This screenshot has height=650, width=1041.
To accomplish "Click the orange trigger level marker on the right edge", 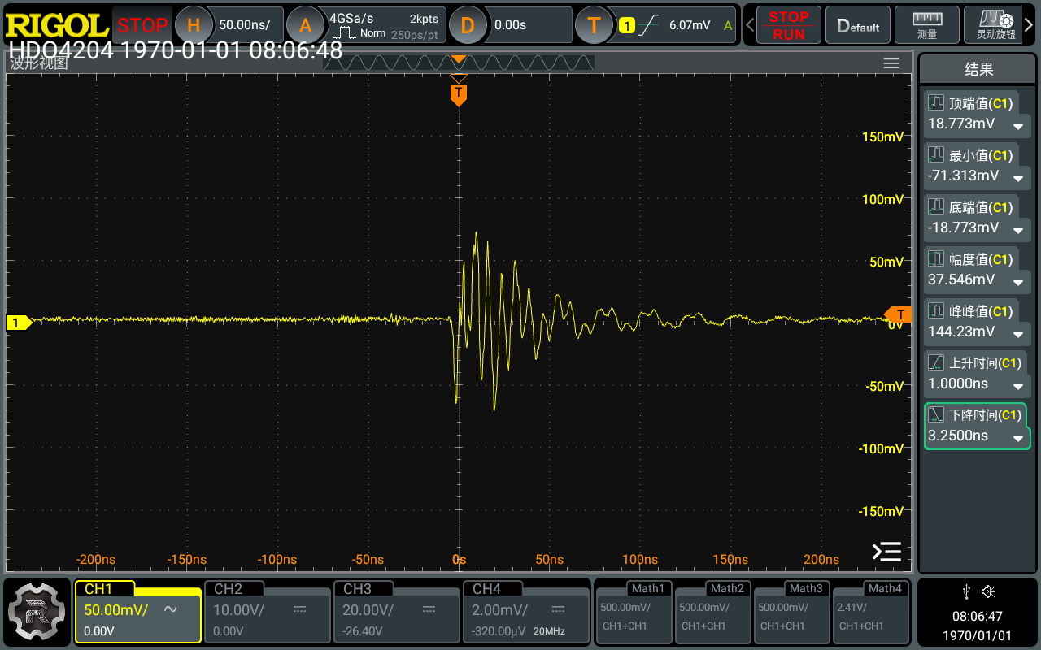I will (899, 315).
